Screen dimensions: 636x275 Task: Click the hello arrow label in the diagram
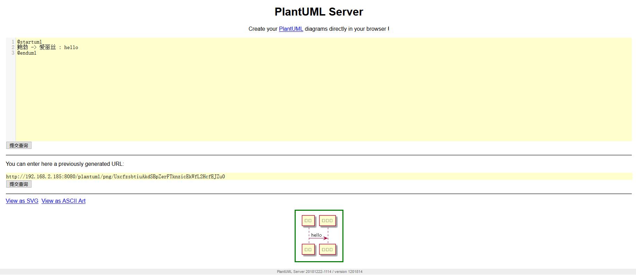(x=316, y=235)
